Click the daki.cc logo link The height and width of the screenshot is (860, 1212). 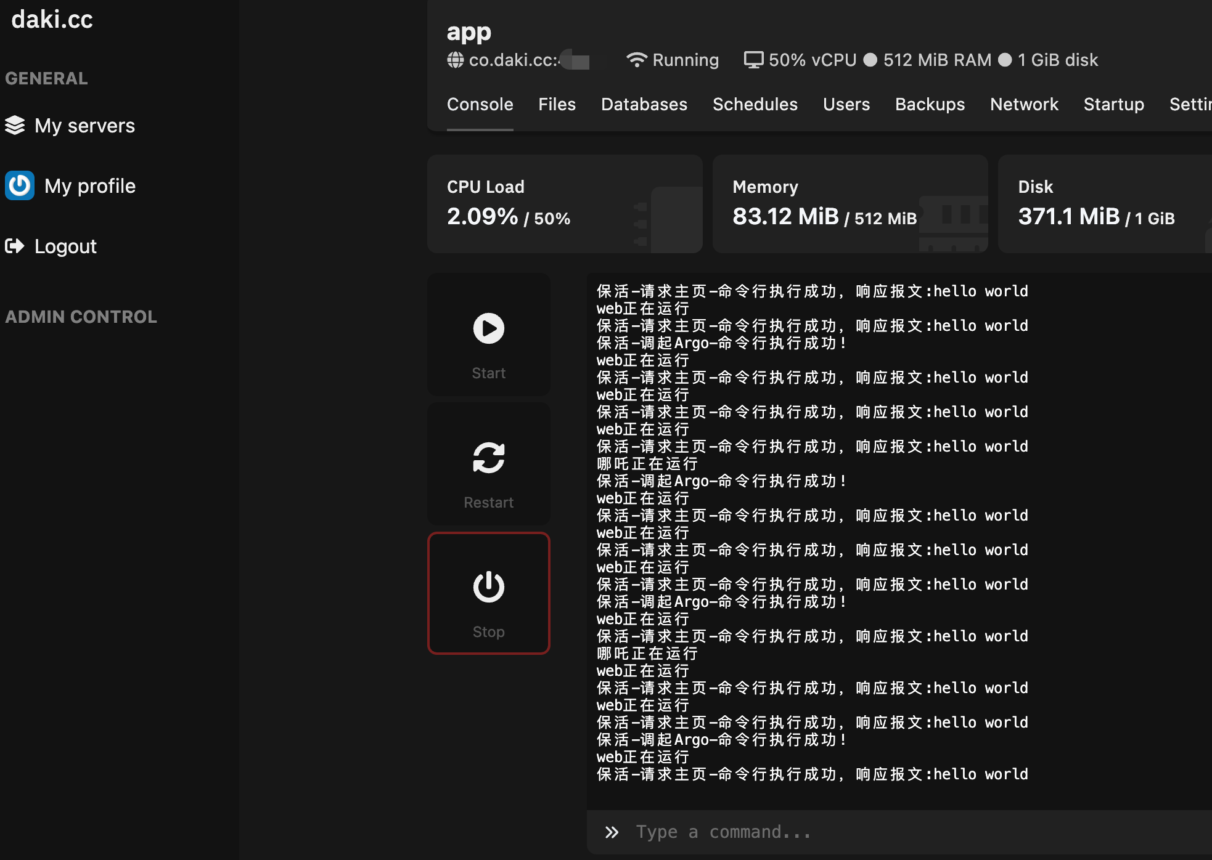pos(52,20)
